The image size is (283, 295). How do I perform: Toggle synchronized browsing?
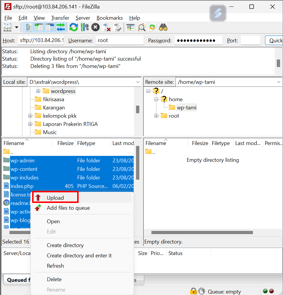[153, 27]
